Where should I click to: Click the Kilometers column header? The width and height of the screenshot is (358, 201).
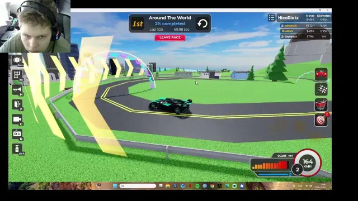click(324, 16)
